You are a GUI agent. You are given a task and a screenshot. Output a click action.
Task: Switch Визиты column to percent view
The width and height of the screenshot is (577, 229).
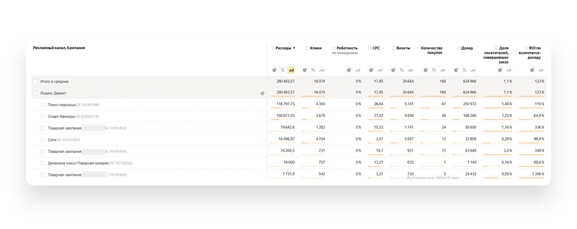point(402,70)
